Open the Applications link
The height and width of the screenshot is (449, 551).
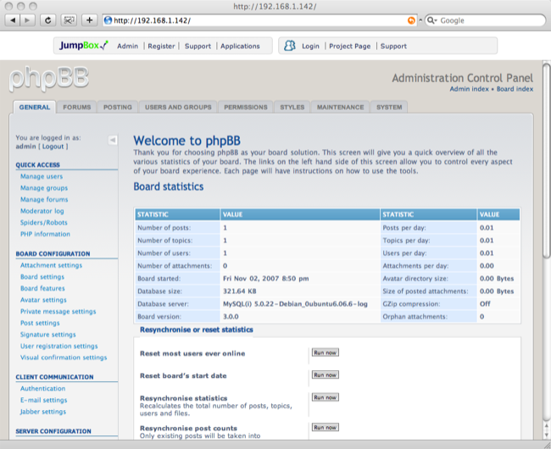240,46
